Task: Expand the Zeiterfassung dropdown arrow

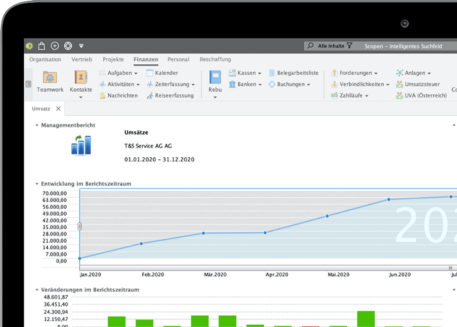Action: [x=193, y=85]
